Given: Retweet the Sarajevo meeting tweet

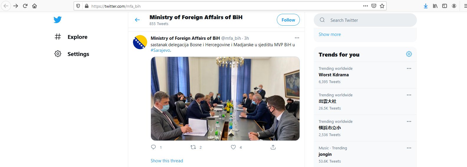Looking at the screenshot, I should [193, 147].
